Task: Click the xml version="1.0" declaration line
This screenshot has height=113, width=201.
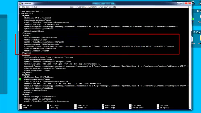Action: coord(31,11)
